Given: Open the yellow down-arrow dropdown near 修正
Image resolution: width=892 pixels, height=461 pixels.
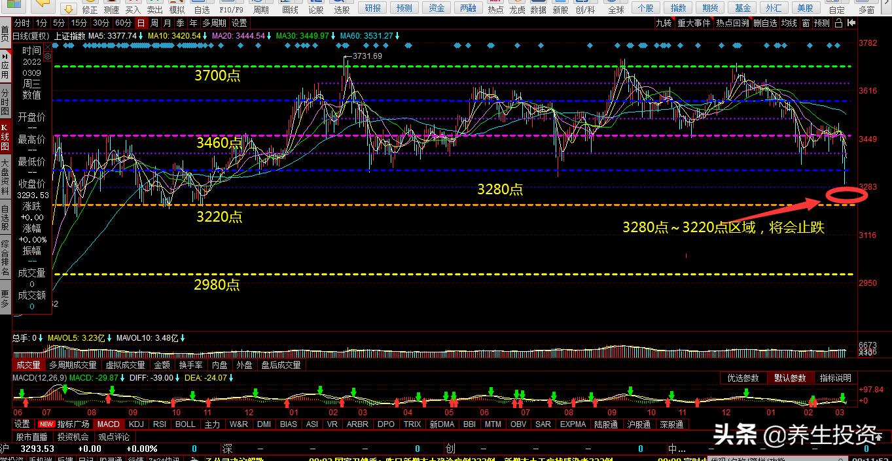Looking at the screenshot, I should (68, 8).
